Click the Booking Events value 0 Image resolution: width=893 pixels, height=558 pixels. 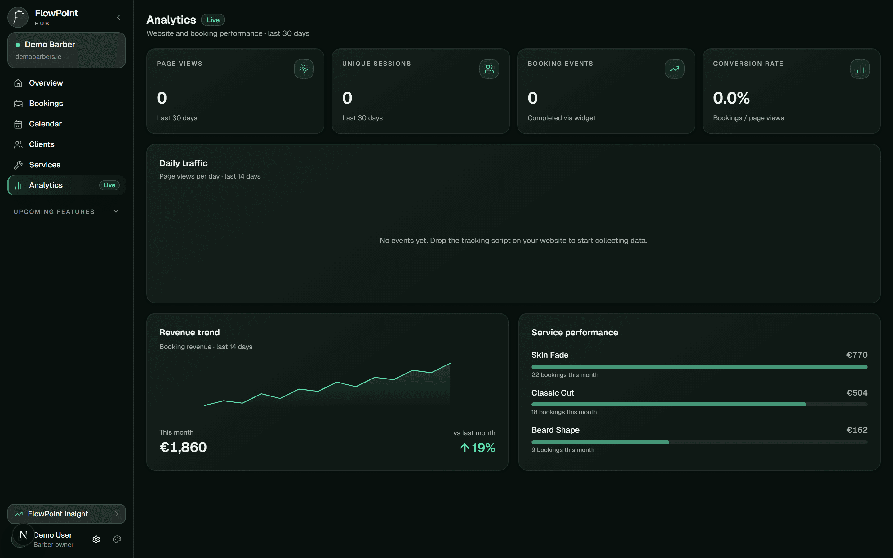pyautogui.click(x=532, y=98)
